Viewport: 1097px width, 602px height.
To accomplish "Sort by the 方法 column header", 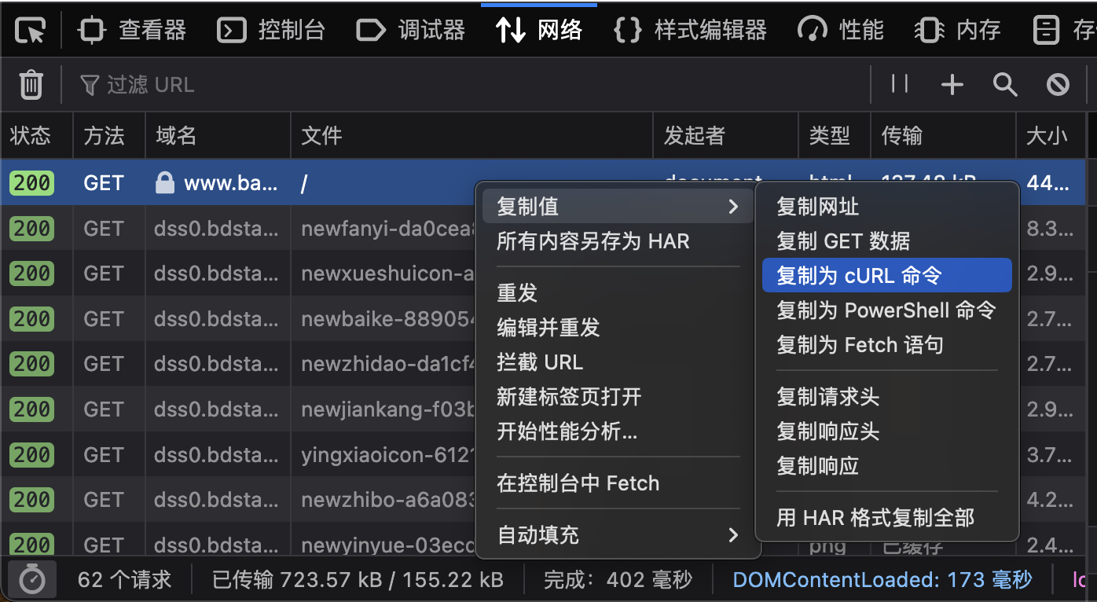I will tap(109, 136).
